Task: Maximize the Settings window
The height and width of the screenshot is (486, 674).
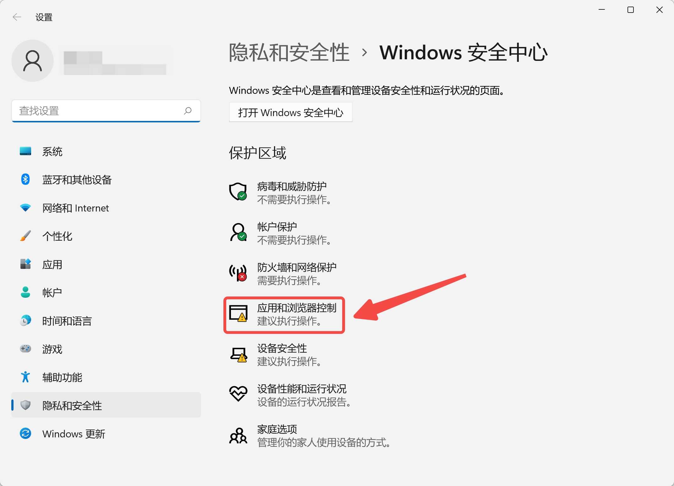Action: pos(631,10)
